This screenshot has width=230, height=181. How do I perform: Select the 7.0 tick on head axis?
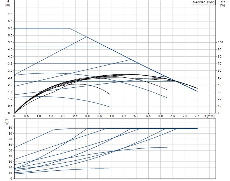tap(10, 14)
